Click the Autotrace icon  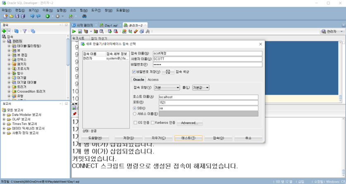point(95,31)
